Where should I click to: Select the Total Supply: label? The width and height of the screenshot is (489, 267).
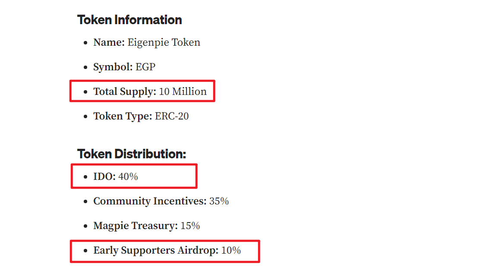pos(125,91)
